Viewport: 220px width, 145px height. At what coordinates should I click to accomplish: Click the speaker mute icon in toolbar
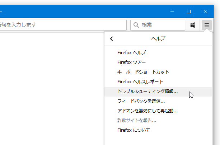tap(193, 25)
